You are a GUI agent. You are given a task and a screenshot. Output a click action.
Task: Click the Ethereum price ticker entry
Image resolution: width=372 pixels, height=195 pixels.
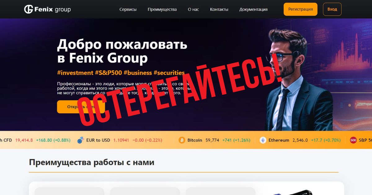click(300, 140)
